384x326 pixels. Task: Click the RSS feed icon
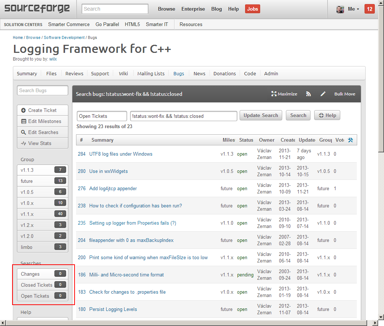(308, 94)
